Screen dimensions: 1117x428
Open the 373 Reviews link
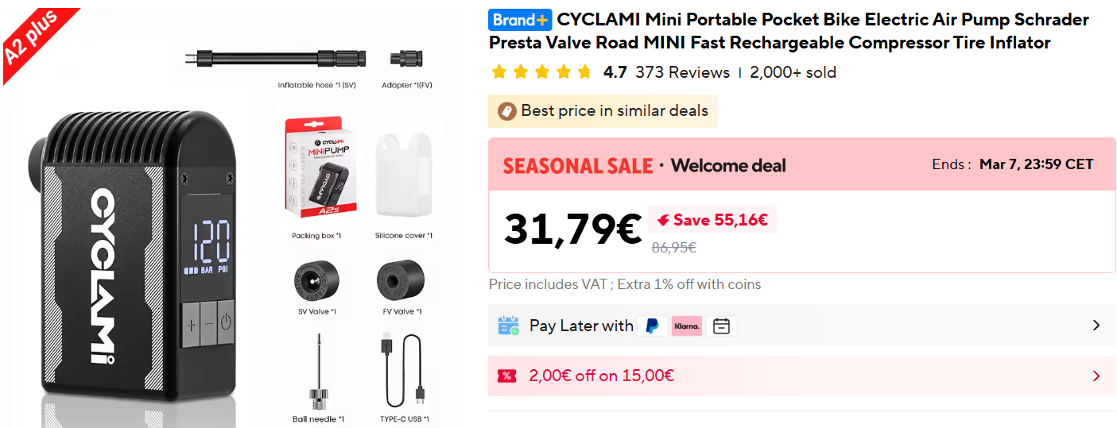[682, 73]
